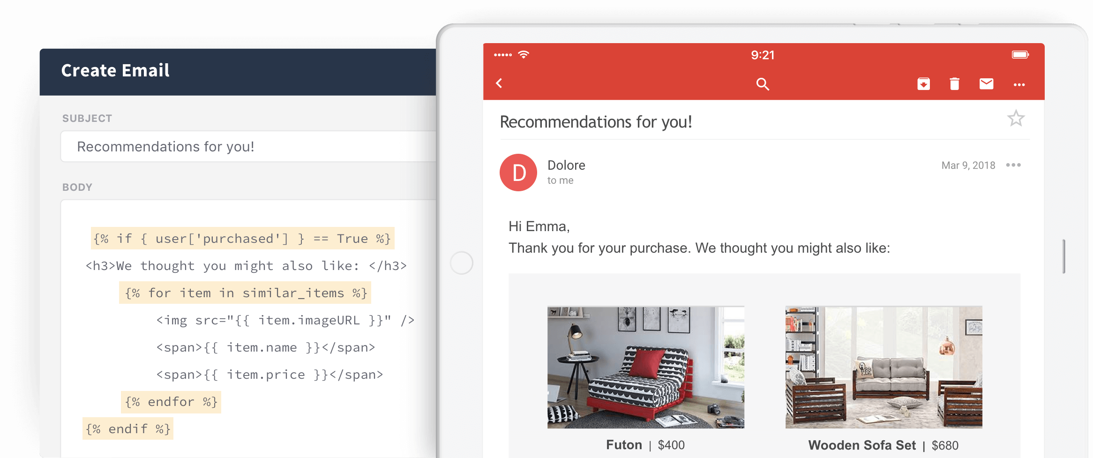The width and height of the screenshot is (1093, 458).
Task: Click the Subject input field
Action: [x=248, y=147]
